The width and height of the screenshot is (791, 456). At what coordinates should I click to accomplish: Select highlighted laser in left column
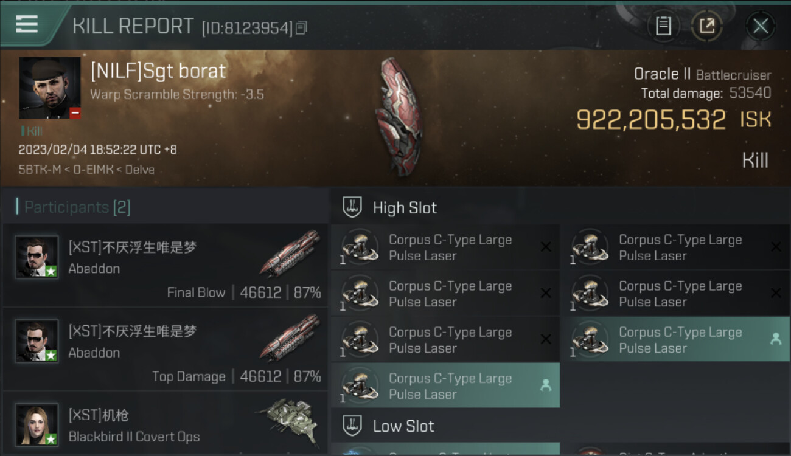click(445, 385)
